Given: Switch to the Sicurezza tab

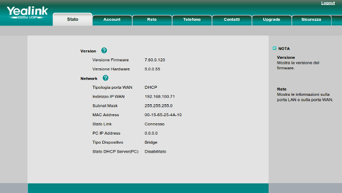Looking at the screenshot, I should [311, 19].
